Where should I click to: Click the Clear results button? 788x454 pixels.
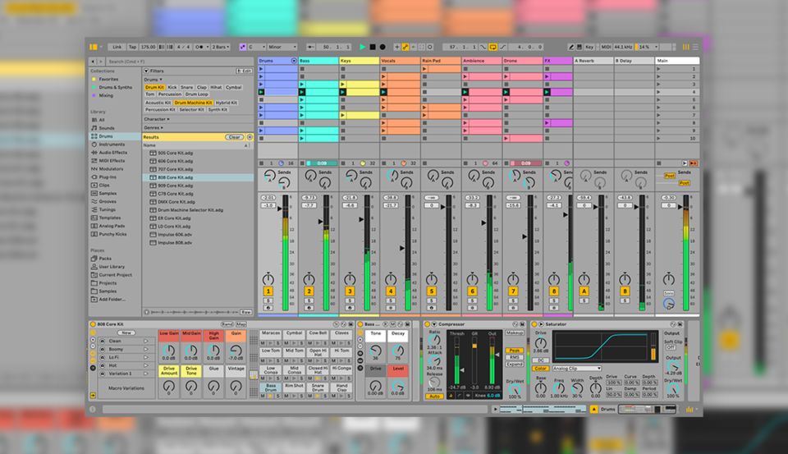pos(234,137)
